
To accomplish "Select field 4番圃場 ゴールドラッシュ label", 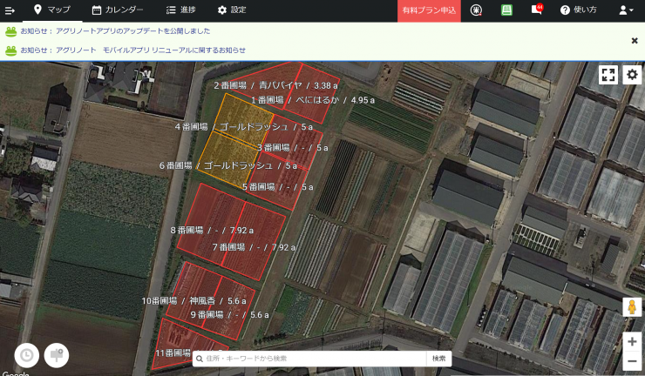I will [244, 126].
